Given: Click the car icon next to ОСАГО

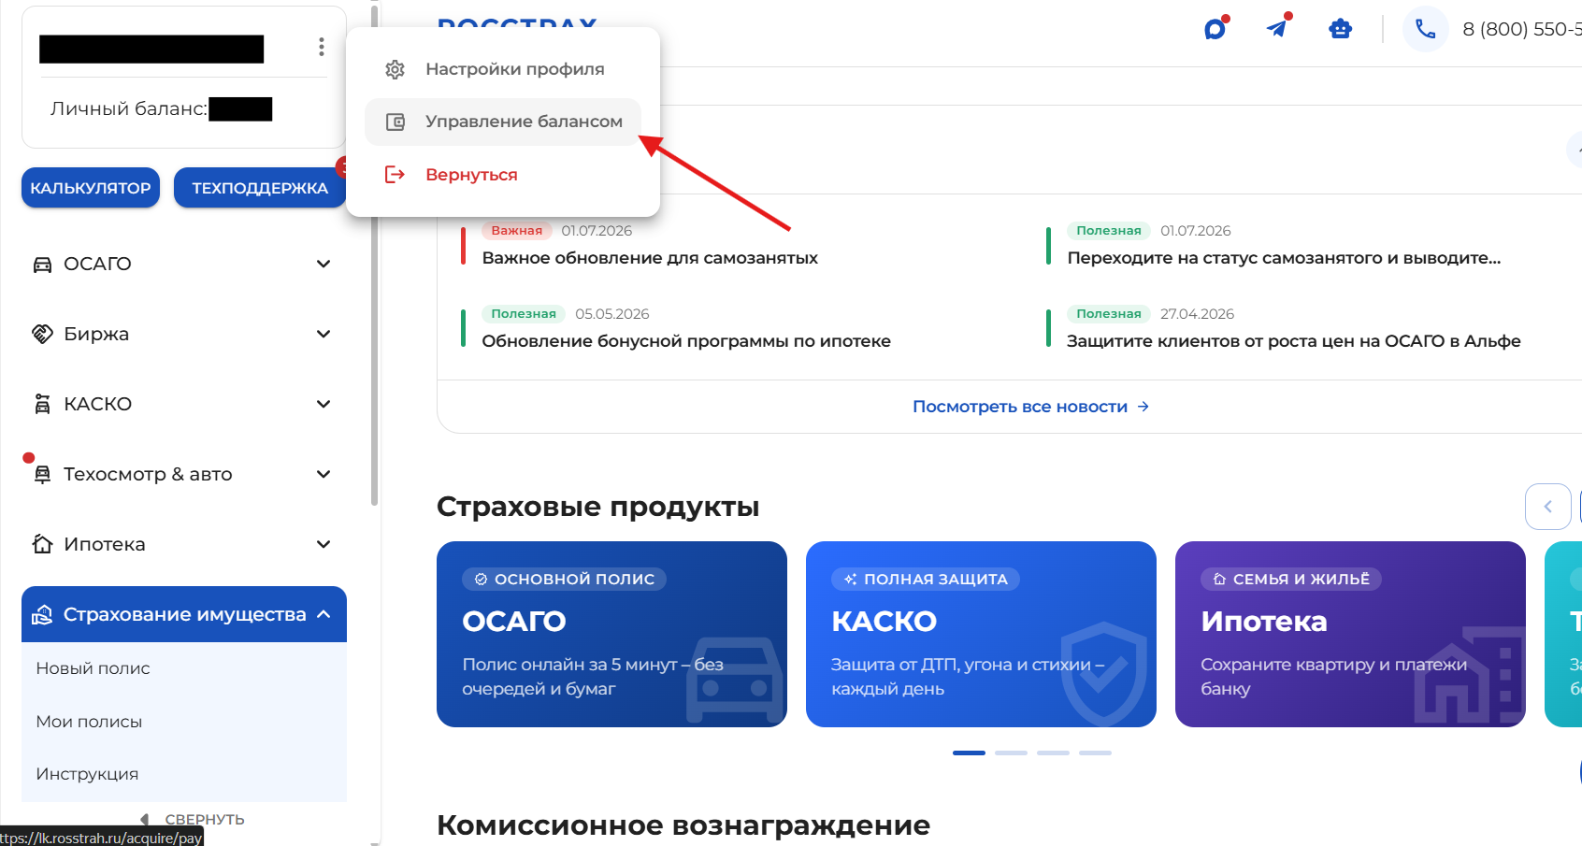Looking at the screenshot, I should 43,265.
